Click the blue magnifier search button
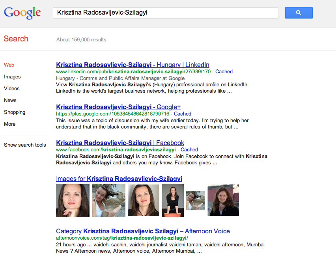This screenshot has height=257, width=336. pos(299,13)
